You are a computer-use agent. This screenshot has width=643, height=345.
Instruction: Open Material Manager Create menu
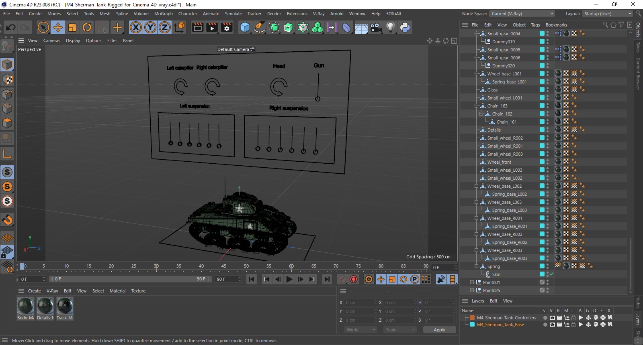coord(34,291)
